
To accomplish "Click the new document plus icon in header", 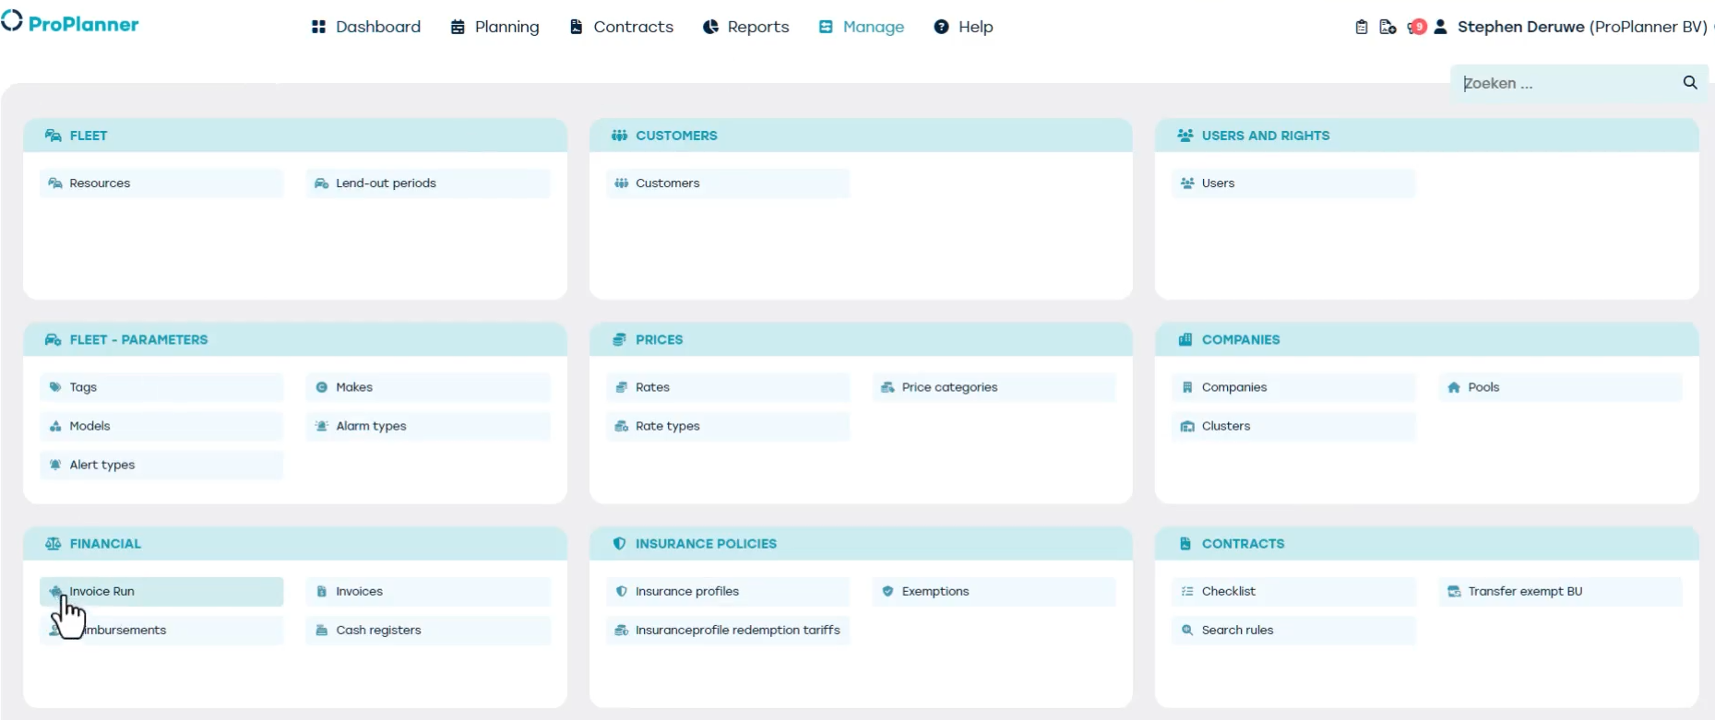I will [x=1387, y=27].
